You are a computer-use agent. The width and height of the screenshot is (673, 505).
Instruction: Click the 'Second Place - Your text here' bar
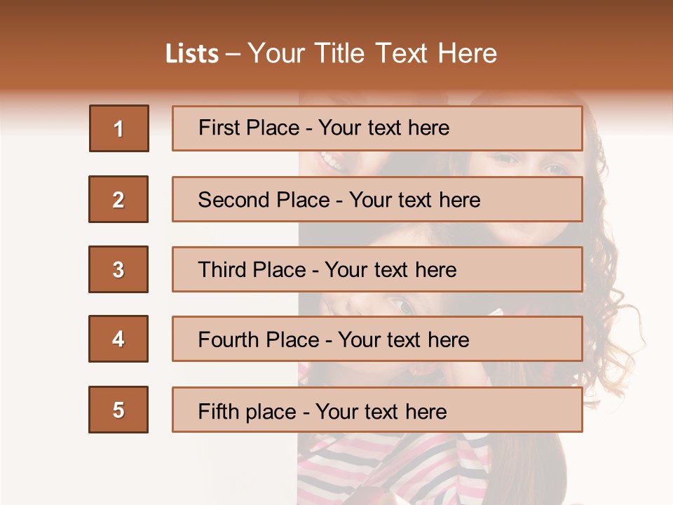tap(377, 199)
